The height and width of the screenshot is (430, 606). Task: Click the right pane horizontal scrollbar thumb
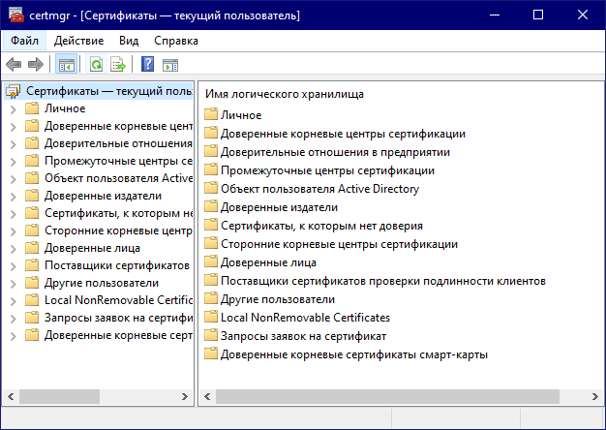tap(387, 396)
